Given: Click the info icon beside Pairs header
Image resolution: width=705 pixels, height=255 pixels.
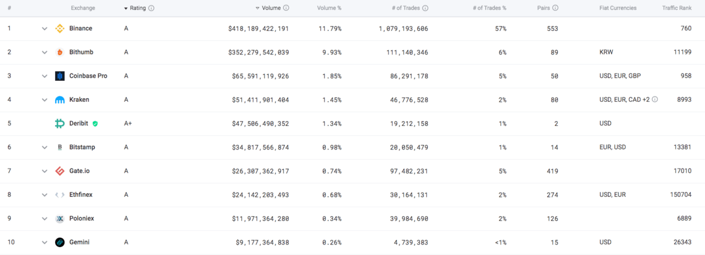Looking at the screenshot, I should (555, 8).
